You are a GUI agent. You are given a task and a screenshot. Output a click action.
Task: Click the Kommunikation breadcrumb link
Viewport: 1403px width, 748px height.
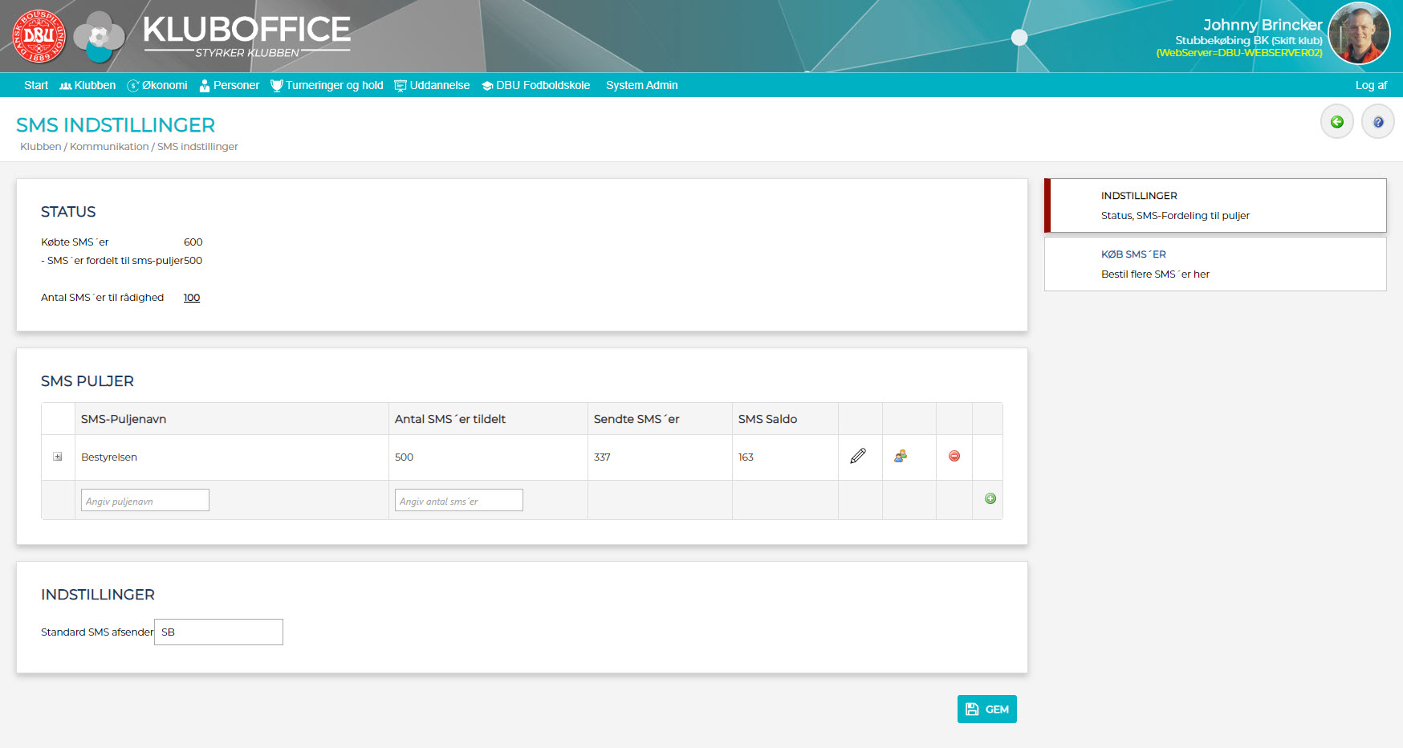pos(109,147)
